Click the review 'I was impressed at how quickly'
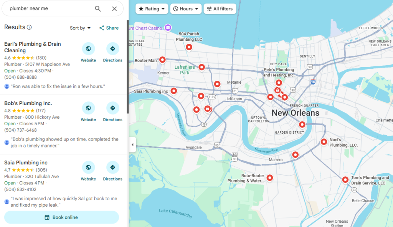Screen dimensions: 393x227 (x=64, y=202)
